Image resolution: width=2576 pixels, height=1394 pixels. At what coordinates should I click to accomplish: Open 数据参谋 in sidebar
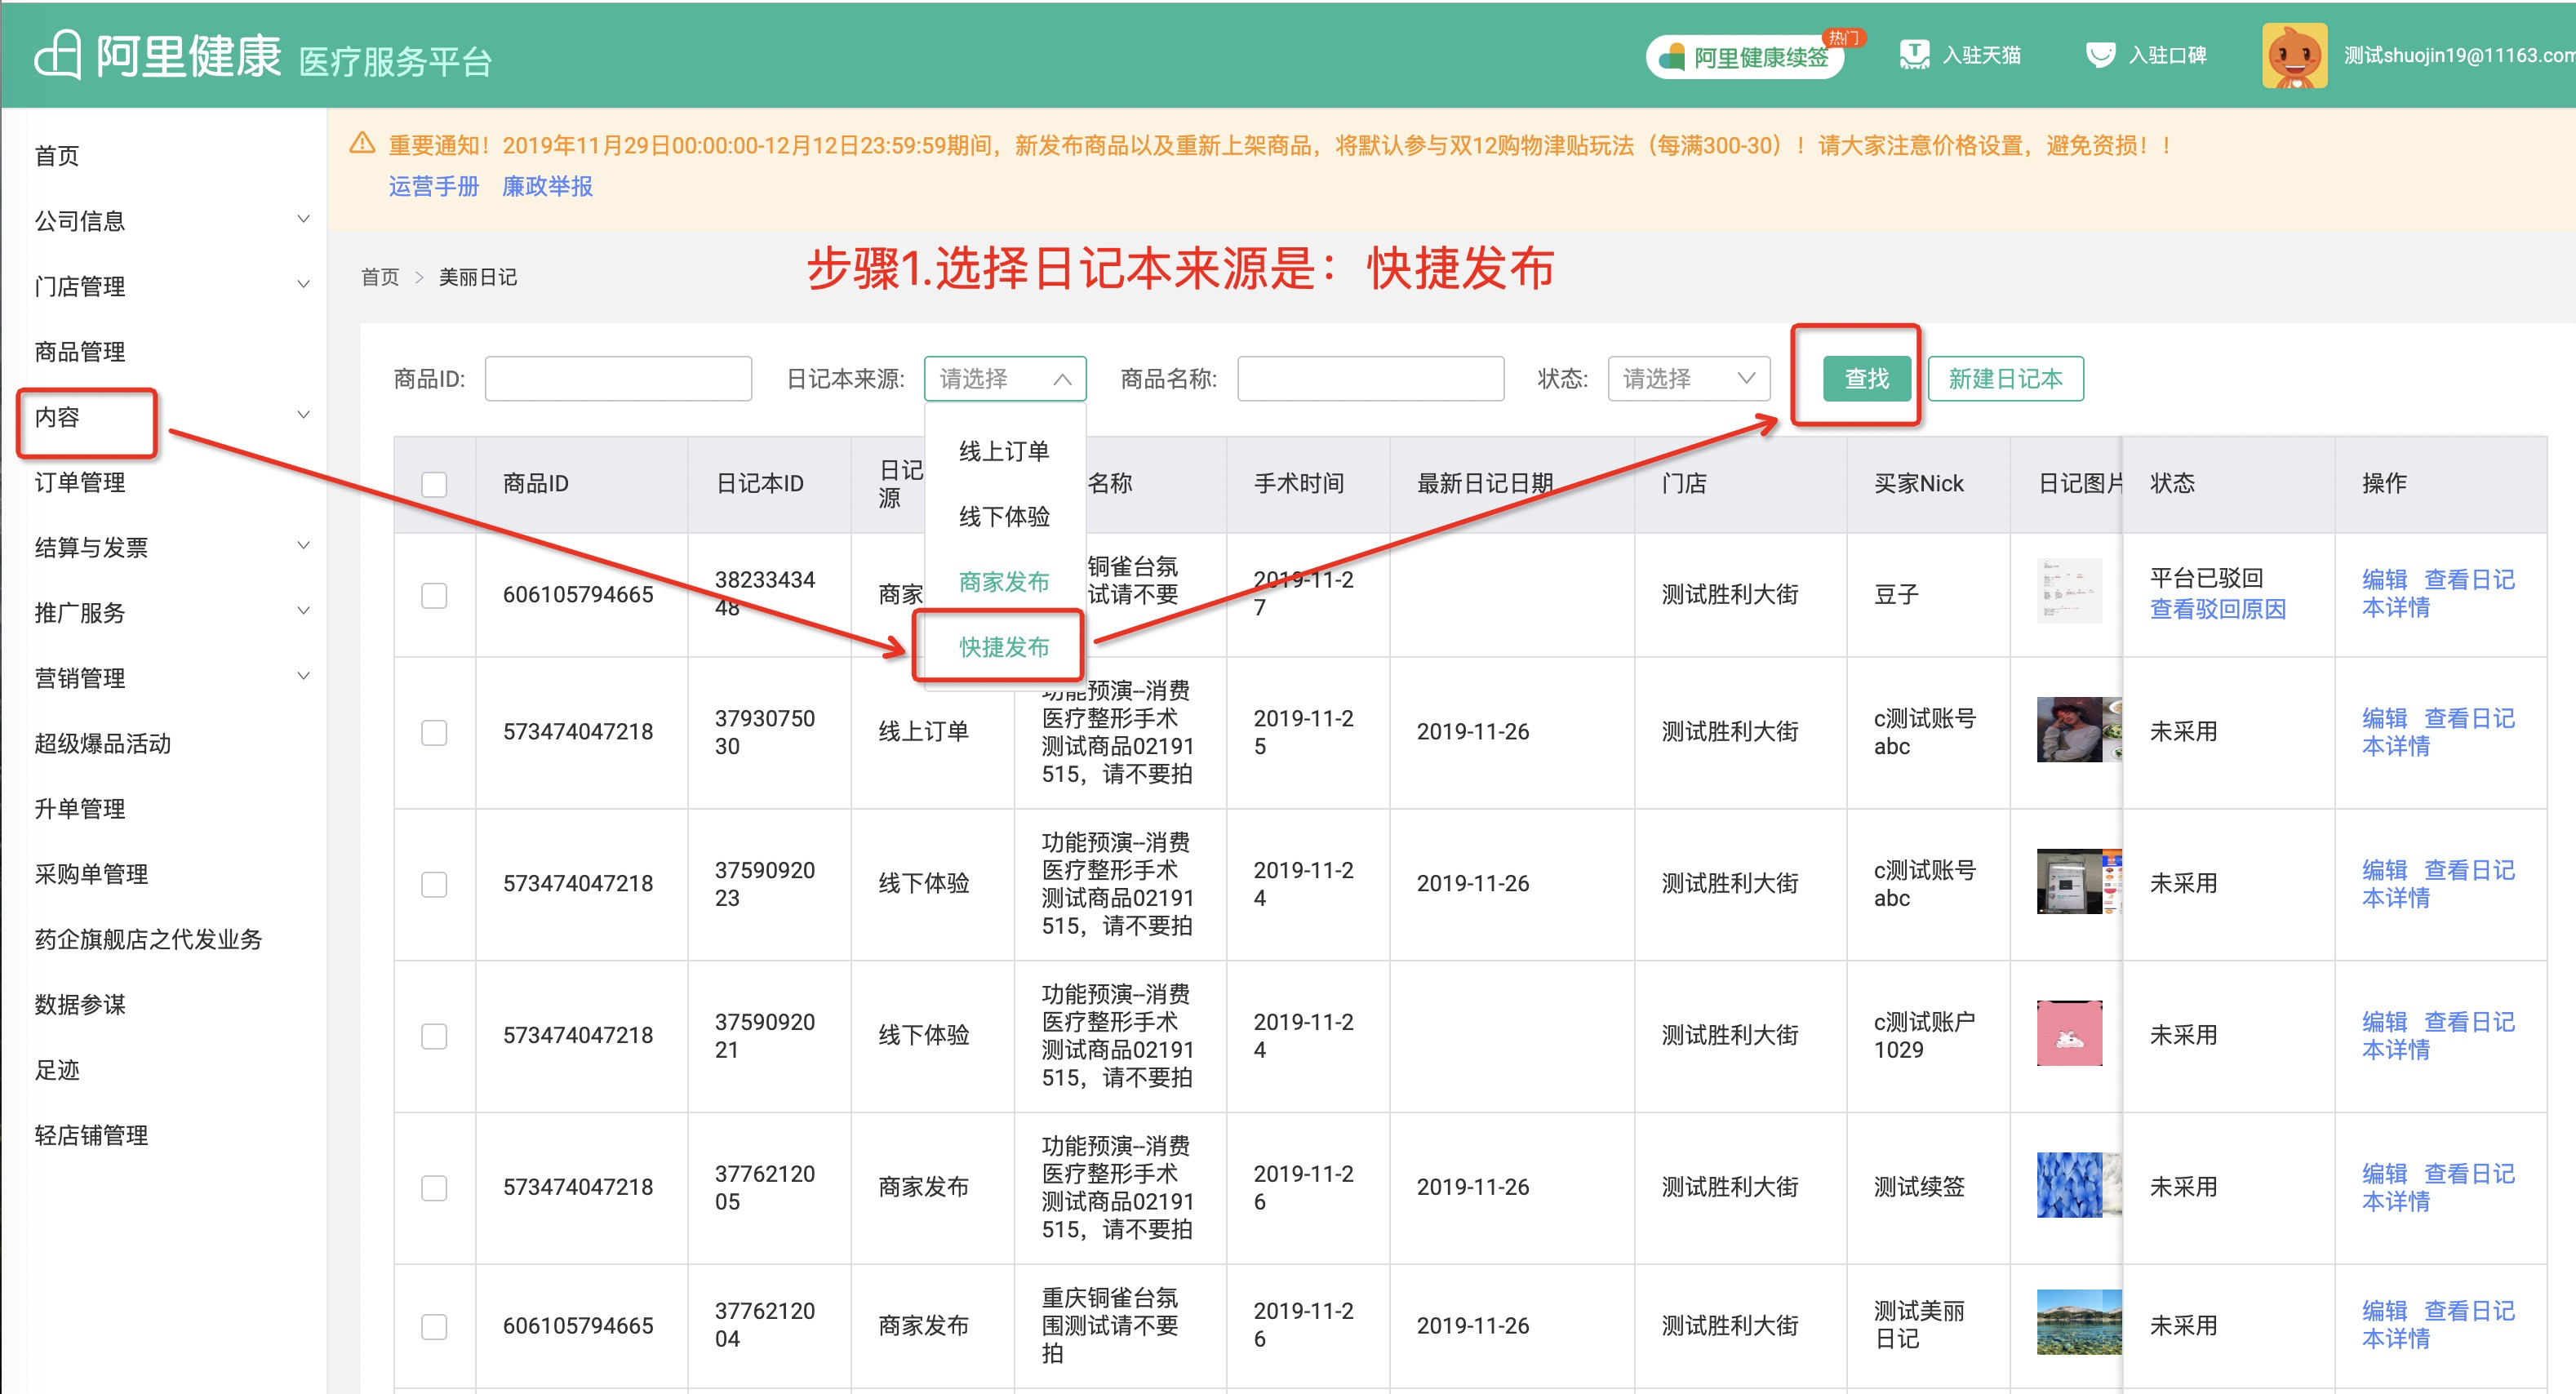(80, 1004)
